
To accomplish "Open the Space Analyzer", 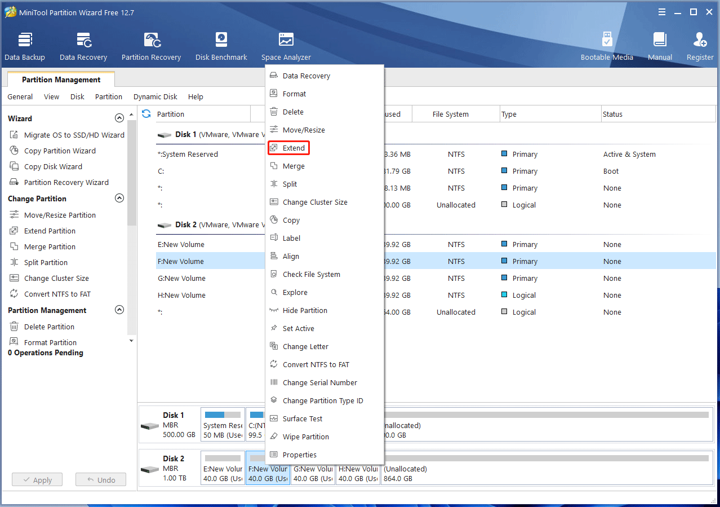I will pos(286,46).
